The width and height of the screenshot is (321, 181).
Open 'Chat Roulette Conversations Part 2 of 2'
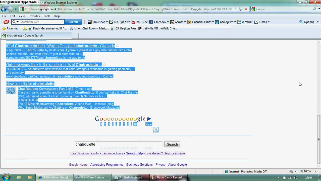pos(45,89)
